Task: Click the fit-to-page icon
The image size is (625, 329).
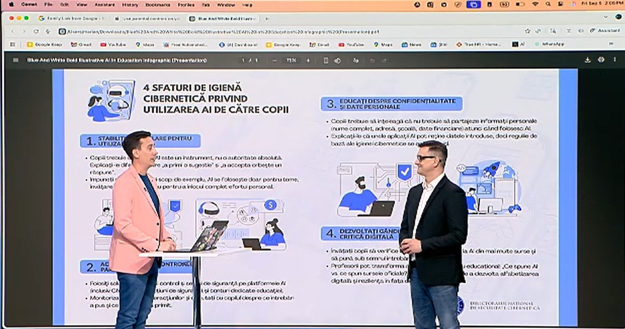Action: 325,60
